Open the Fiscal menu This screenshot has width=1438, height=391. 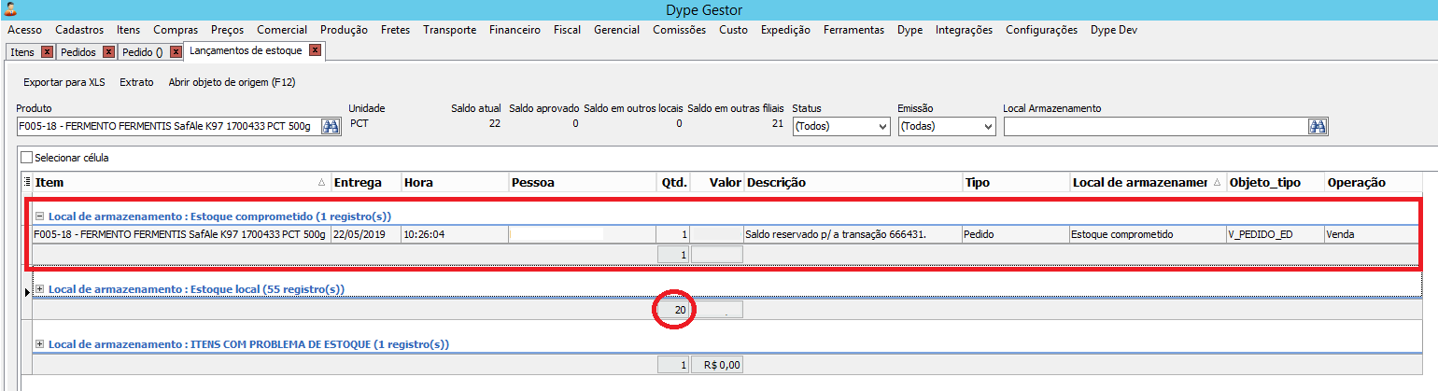pyautogui.click(x=567, y=30)
